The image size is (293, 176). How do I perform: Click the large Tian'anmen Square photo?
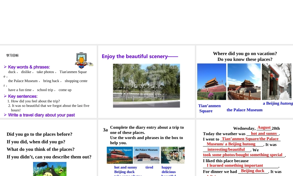pos(212,82)
